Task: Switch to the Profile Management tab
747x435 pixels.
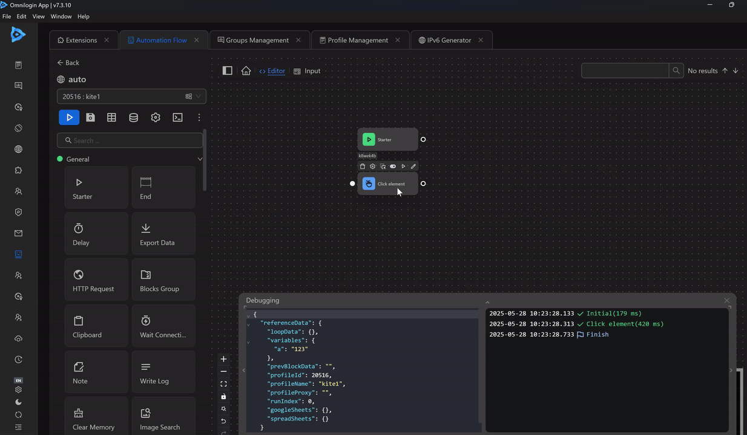Action: [357, 40]
